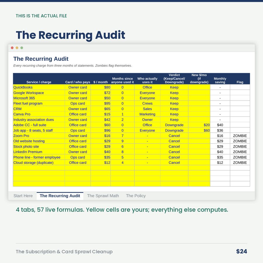Click the $20 new price for Adobe CC
Viewport: 263px width, 263px height.
[x=199, y=125]
